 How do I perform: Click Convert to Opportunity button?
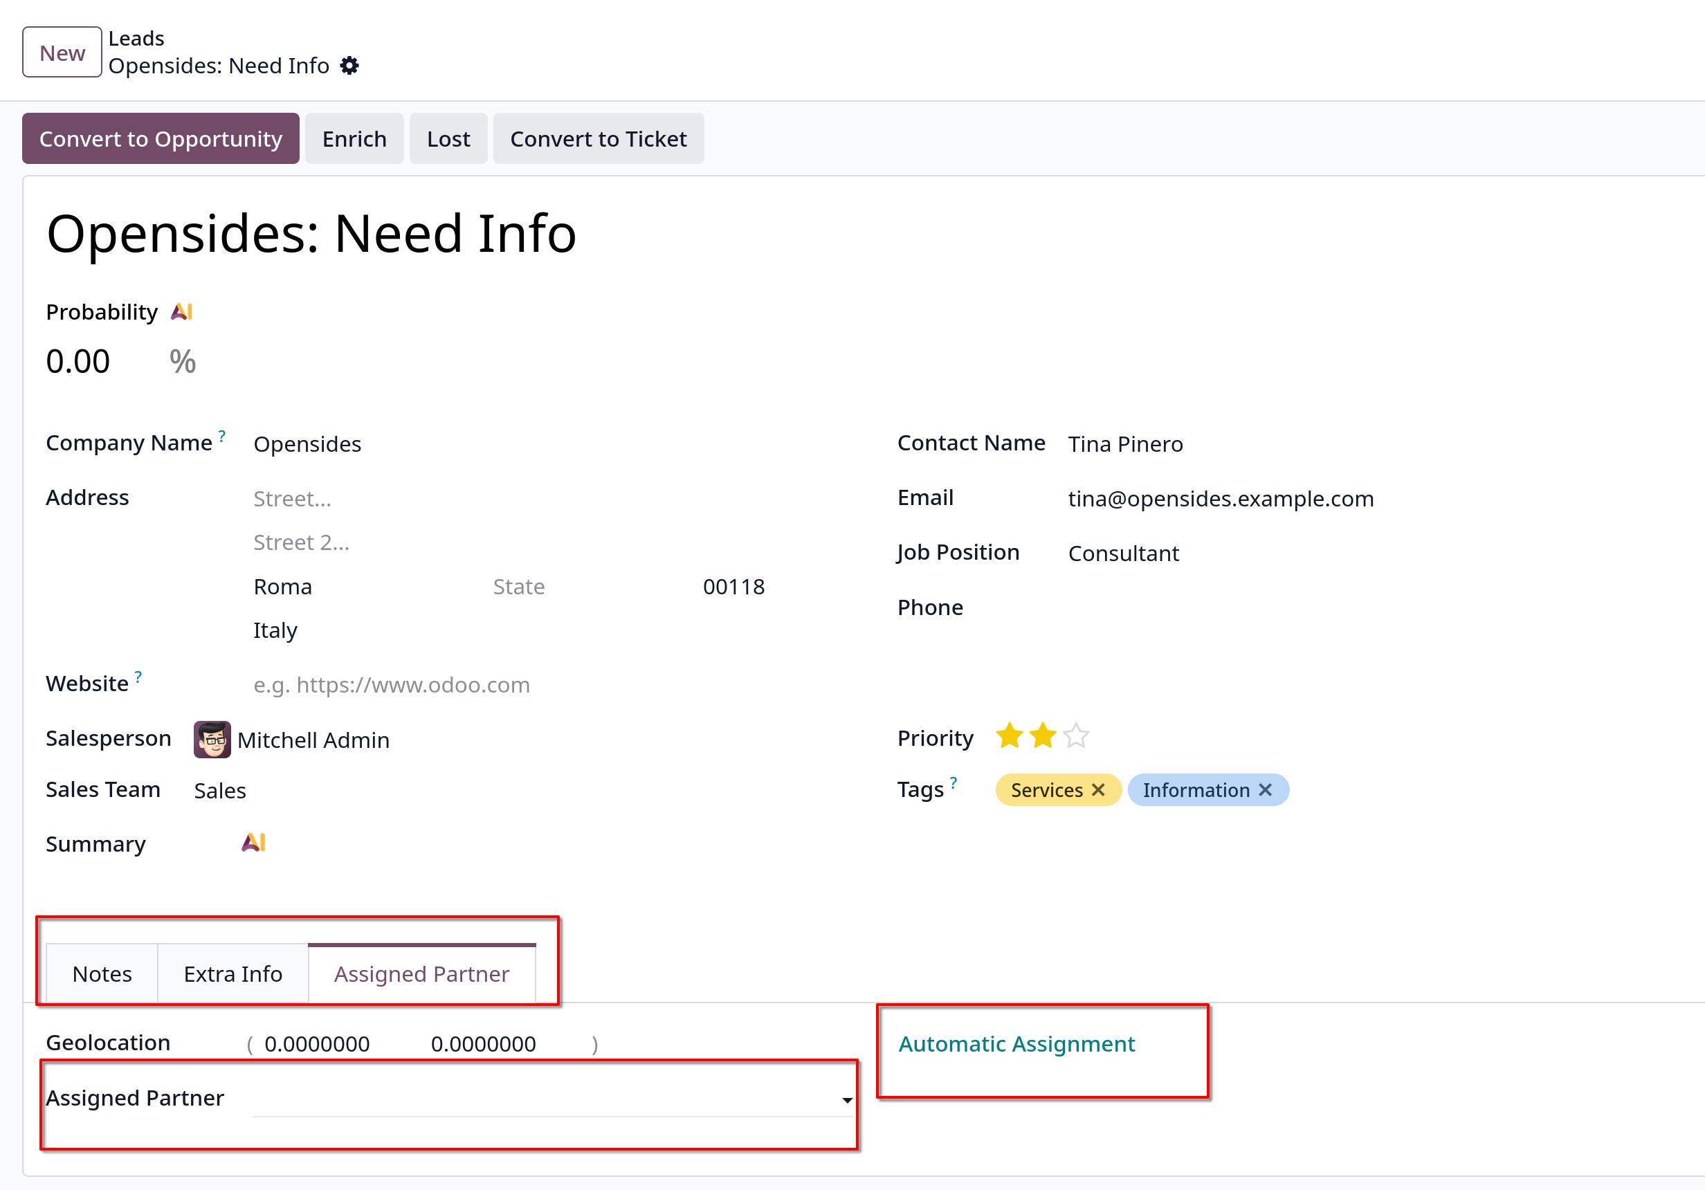[161, 139]
